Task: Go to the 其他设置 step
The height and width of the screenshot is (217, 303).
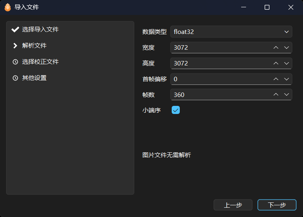Action: [x=34, y=78]
